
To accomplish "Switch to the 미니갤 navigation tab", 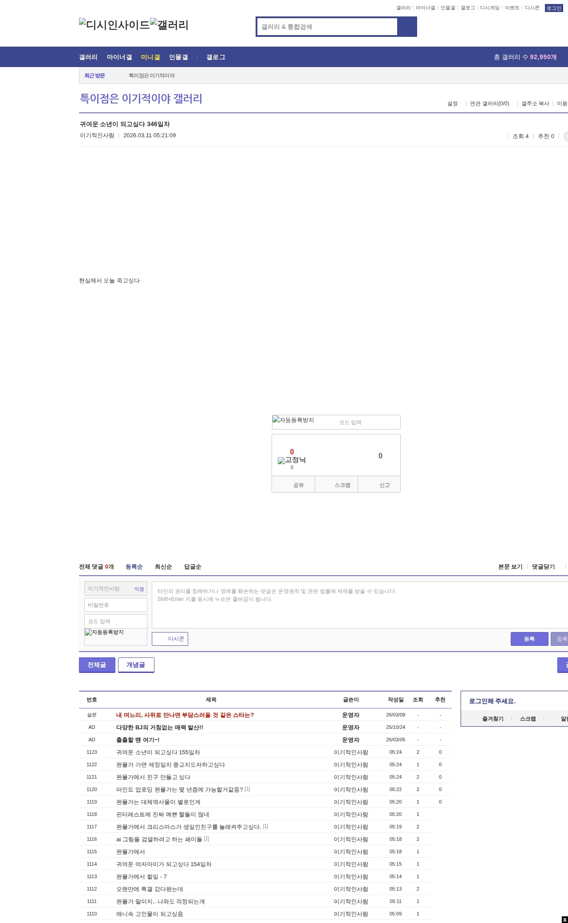I will [x=150, y=57].
